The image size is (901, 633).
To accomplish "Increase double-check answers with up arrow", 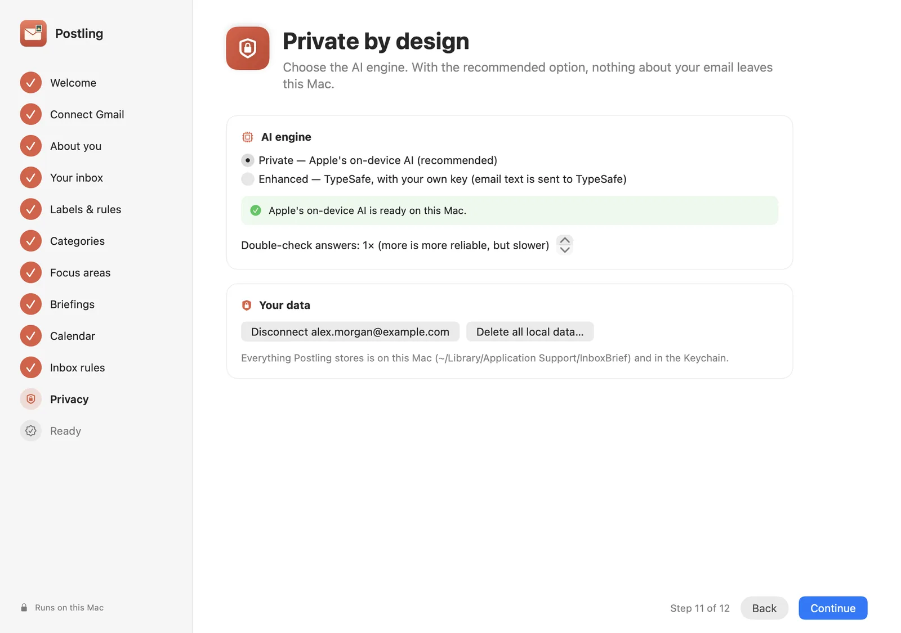I will tap(565, 240).
